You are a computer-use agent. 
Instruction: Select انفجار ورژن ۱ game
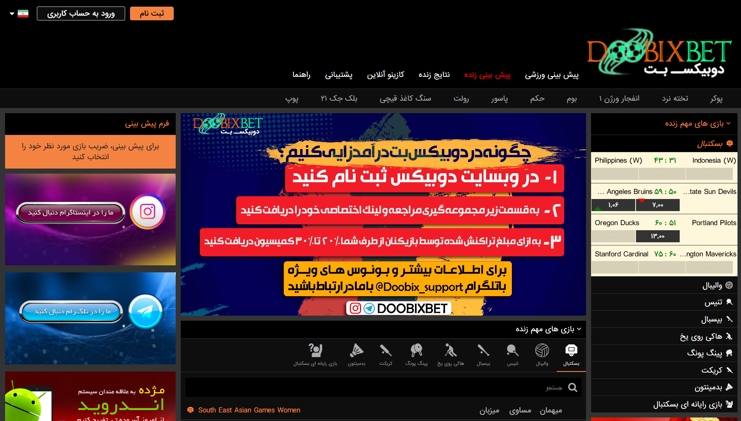click(x=619, y=98)
